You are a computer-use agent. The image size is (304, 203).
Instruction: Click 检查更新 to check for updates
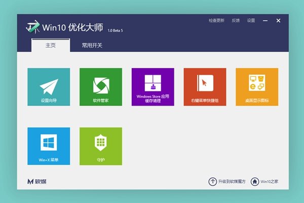click(x=216, y=21)
